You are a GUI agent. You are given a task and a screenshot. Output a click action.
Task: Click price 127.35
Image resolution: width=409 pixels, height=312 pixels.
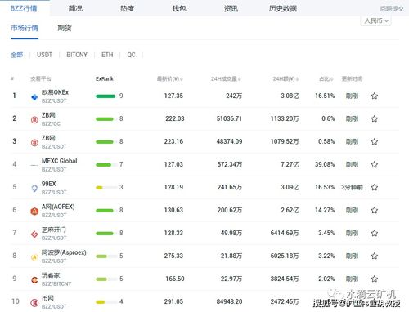coord(173,96)
